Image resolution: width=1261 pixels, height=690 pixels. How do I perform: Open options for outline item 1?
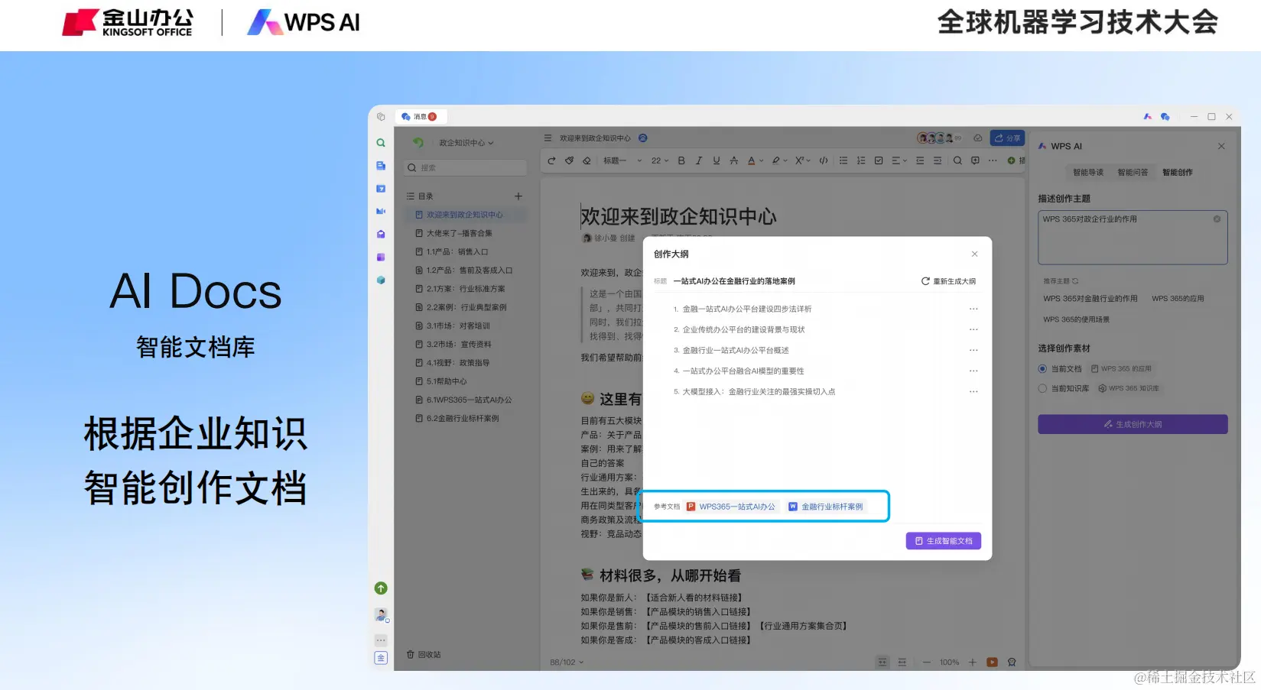[x=973, y=309]
